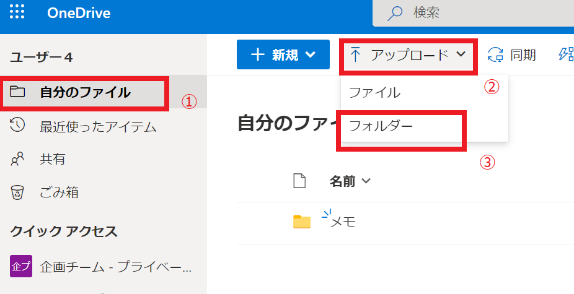Click the recycle bin icon
The image size is (574, 294).
tap(17, 192)
